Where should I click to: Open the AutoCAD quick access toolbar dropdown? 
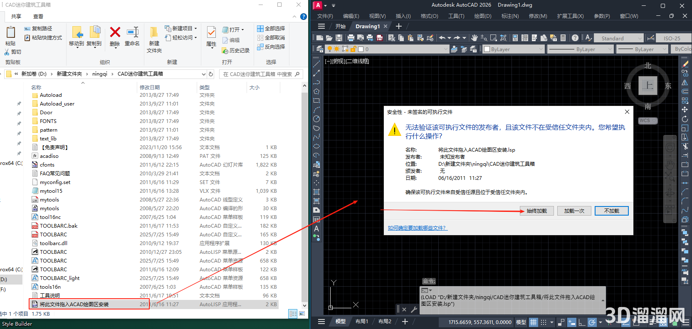coord(334,5)
